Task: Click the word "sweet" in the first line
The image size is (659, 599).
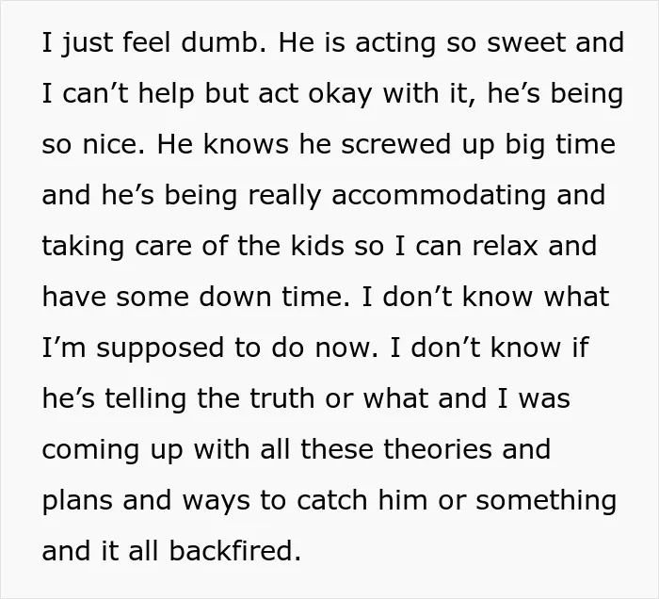Action: pyautogui.click(x=525, y=42)
